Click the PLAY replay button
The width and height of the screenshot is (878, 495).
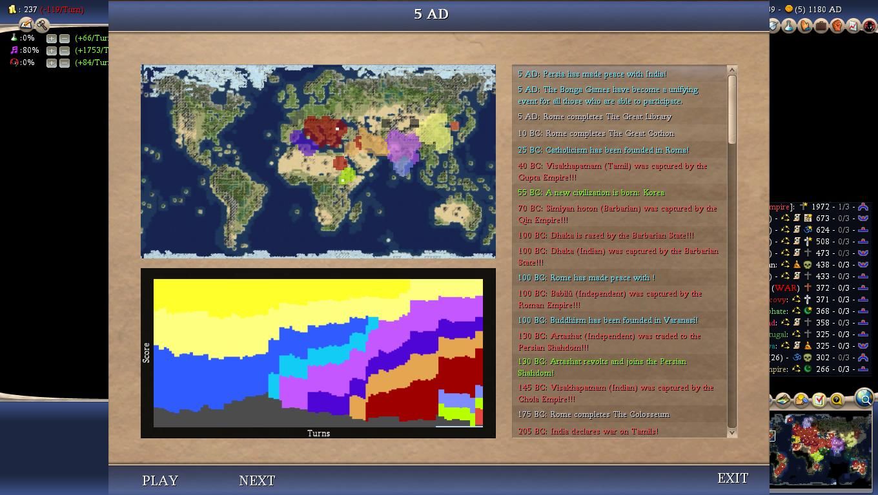click(160, 480)
